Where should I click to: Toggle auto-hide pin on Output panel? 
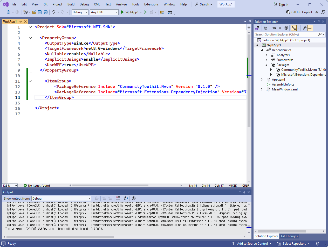(244, 192)
